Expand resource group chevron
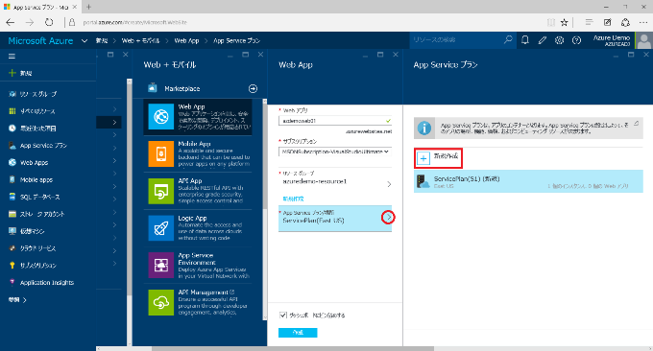The width and height of the screenshot is (653, 351). click(389, 184)
